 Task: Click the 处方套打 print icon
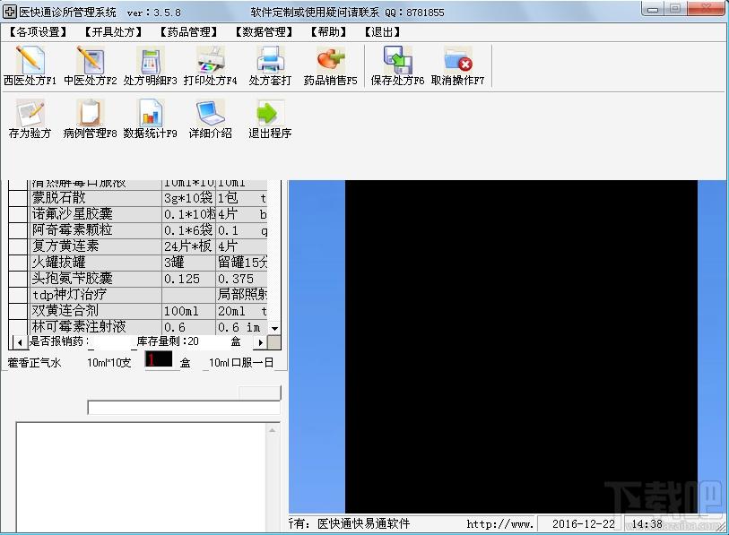coord(270,66)
